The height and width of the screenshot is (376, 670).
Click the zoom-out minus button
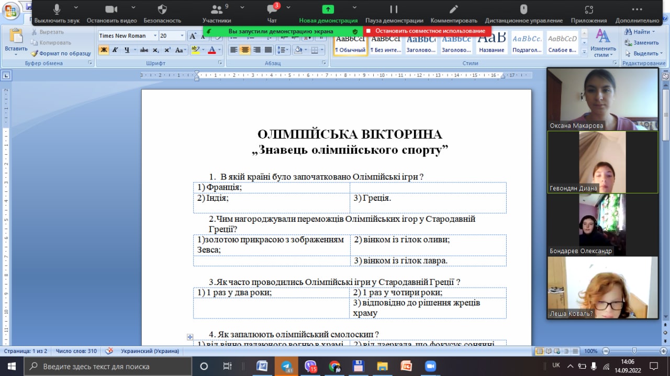605,351
